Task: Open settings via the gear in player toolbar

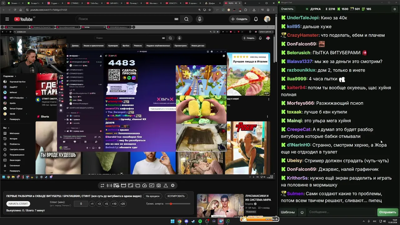Action: click(x=173, y=186)
